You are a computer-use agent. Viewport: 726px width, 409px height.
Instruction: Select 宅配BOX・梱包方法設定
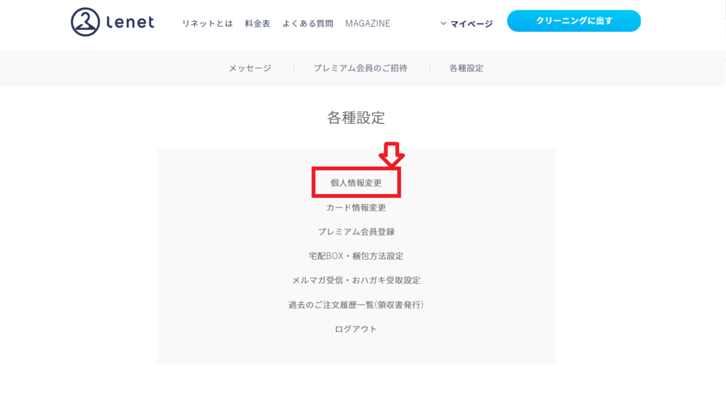[x=356, y=255]
